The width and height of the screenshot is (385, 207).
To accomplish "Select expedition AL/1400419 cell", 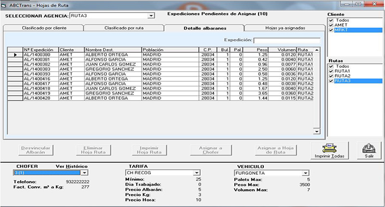I will [x=41, y=93].
